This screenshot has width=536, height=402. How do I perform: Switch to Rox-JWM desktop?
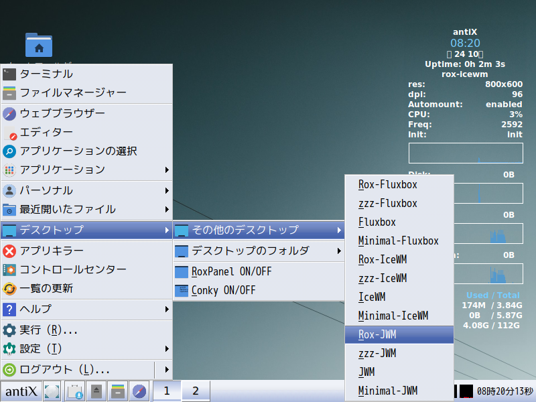pos(399,334)
